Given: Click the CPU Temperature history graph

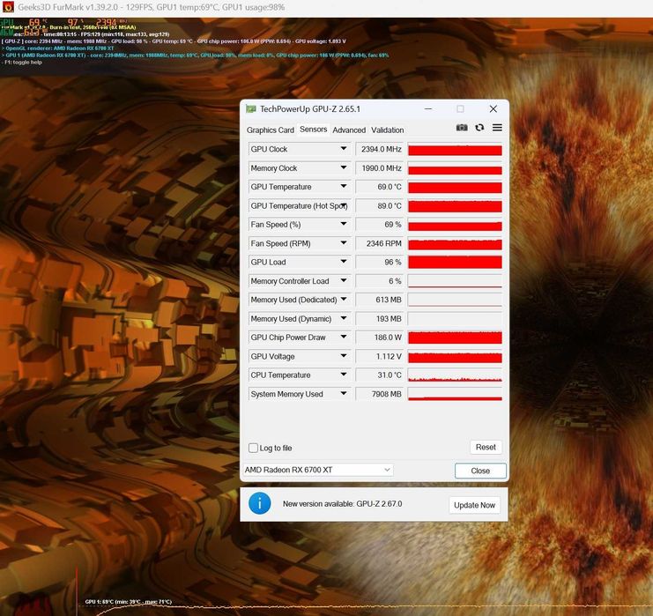Looking at the screenshot, I should (455, 375).
